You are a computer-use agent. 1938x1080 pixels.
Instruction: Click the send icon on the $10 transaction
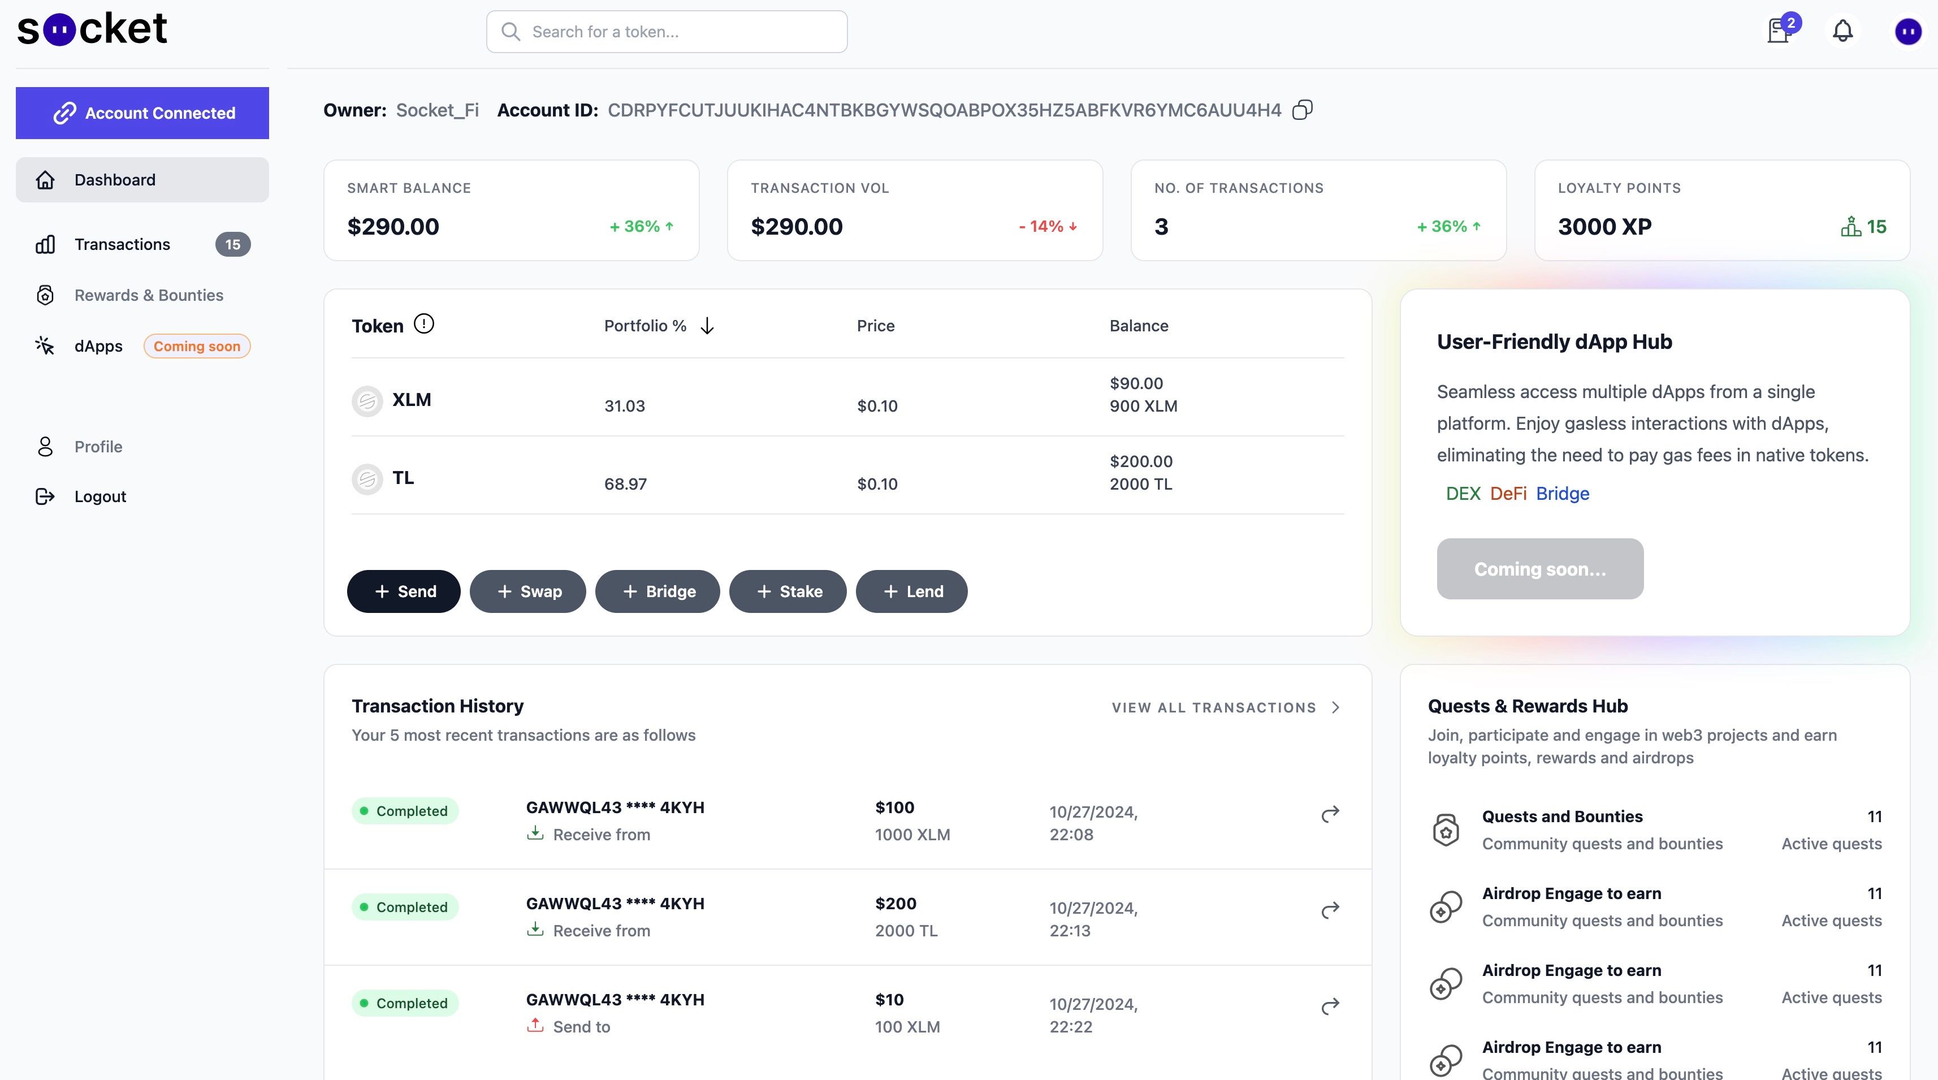tap(535, 1025)
